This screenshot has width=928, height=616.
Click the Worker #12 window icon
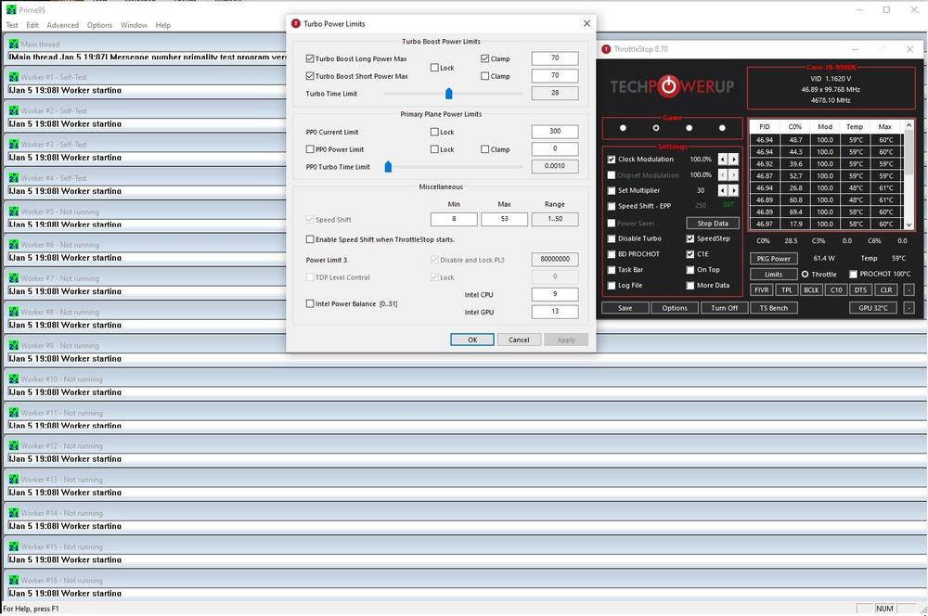pos(13,446)
